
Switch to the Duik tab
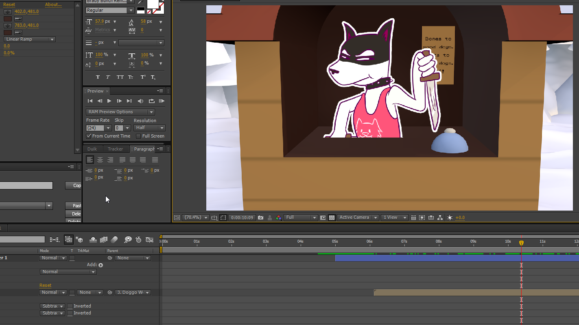[x=92, y=149]
